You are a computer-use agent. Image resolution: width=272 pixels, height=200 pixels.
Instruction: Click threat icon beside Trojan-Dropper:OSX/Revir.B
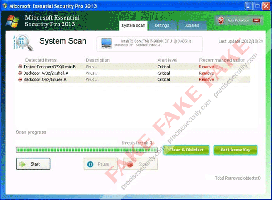tap(20, 67)
